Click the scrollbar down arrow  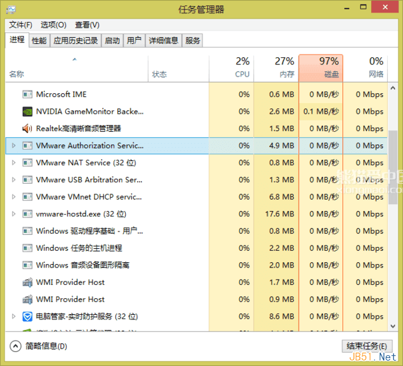(393, 326)
